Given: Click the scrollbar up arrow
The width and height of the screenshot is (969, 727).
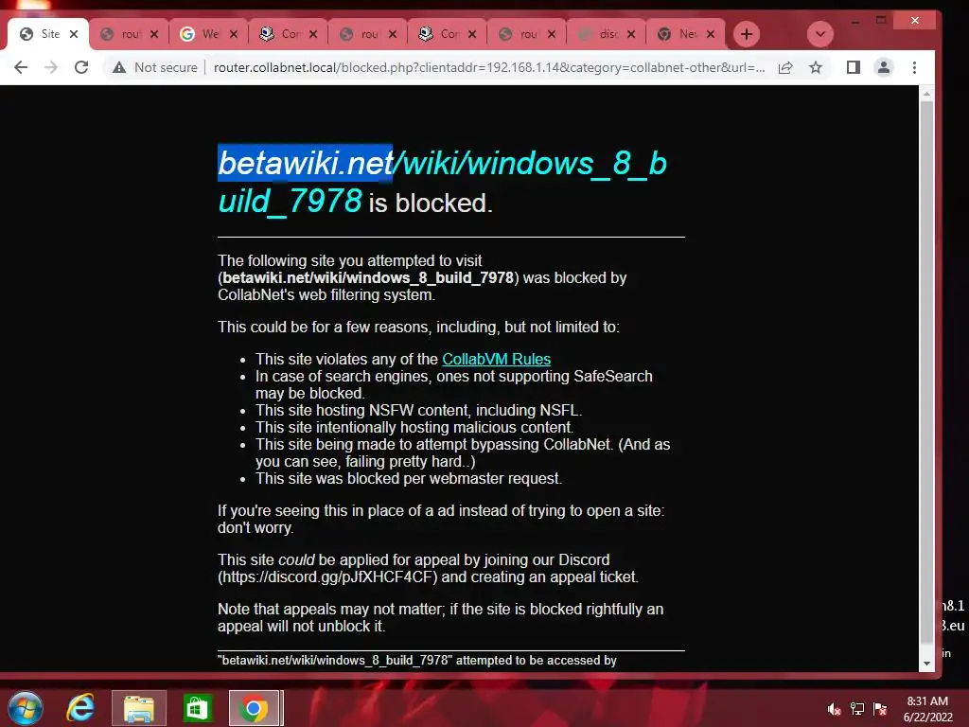Looking at the screenshot, I should [x=926, y=94].
